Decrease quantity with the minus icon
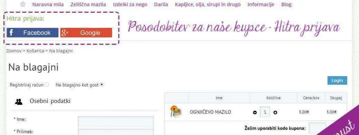The width and height of the screenshot is (359, 135). (255, 112)
